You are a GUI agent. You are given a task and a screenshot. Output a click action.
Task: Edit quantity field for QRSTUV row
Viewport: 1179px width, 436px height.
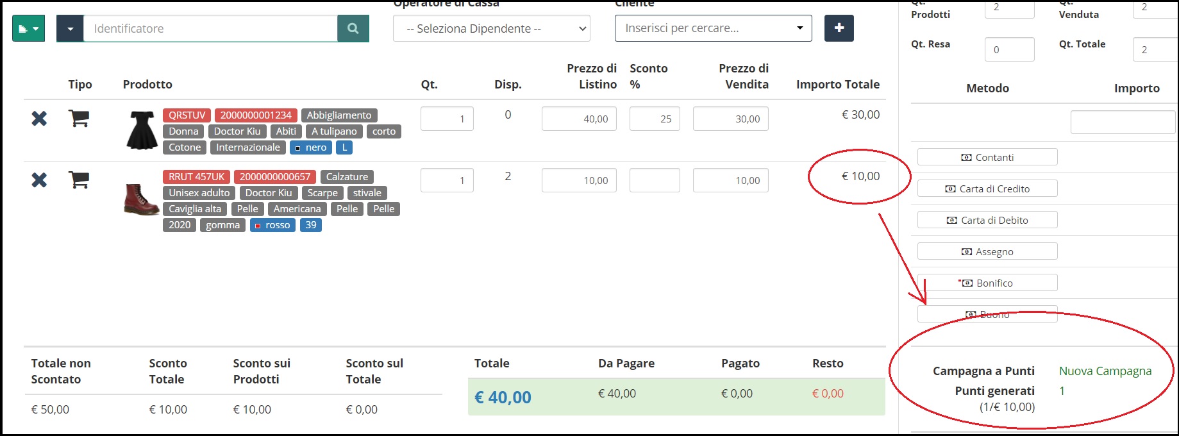click(447, 119)
